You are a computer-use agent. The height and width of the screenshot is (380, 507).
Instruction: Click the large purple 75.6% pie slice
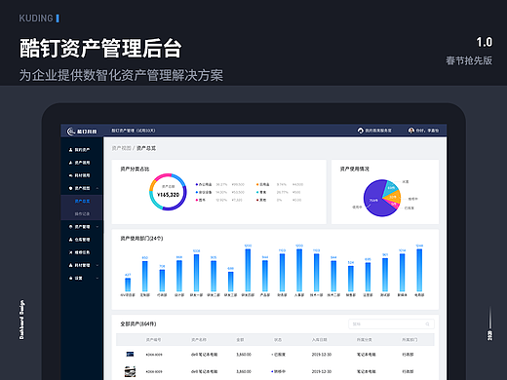tap(373, 201)
